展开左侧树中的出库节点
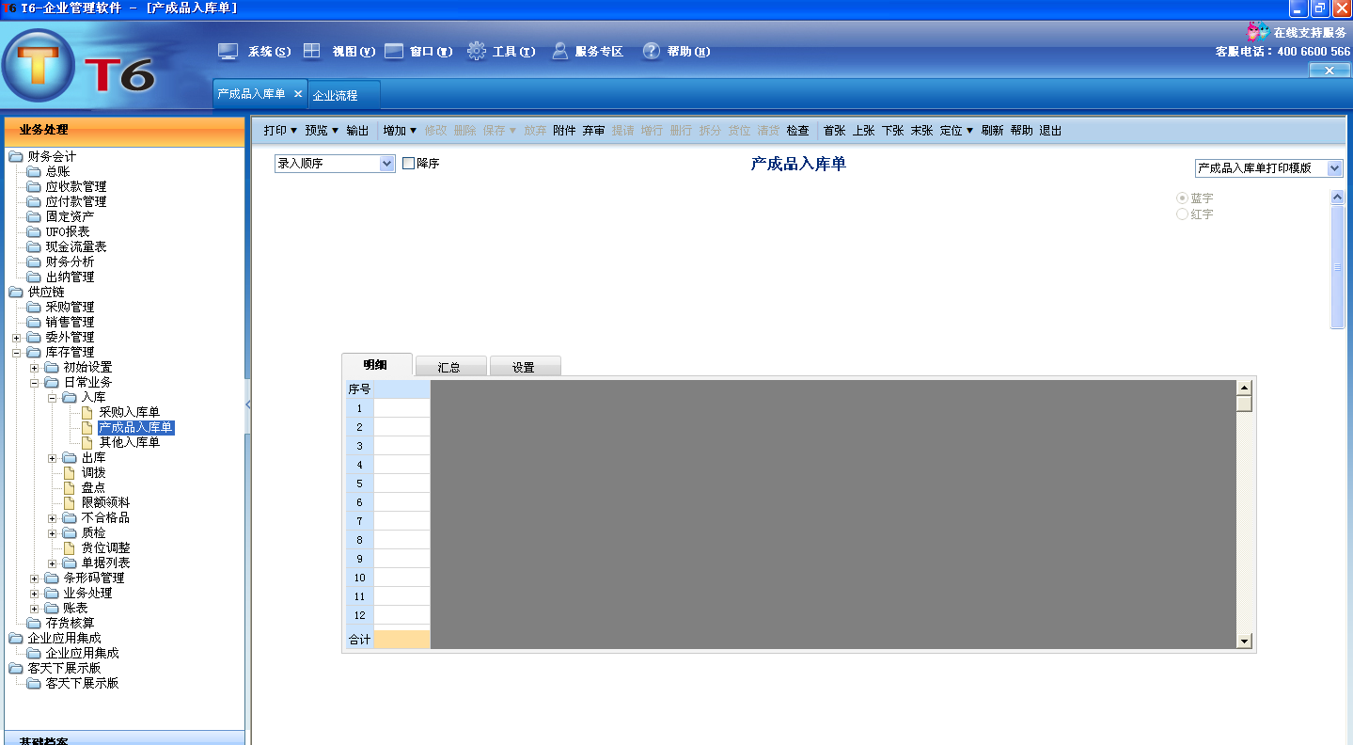The height and width of the screenshot is (745, 1353). click(x=54, y=457)
